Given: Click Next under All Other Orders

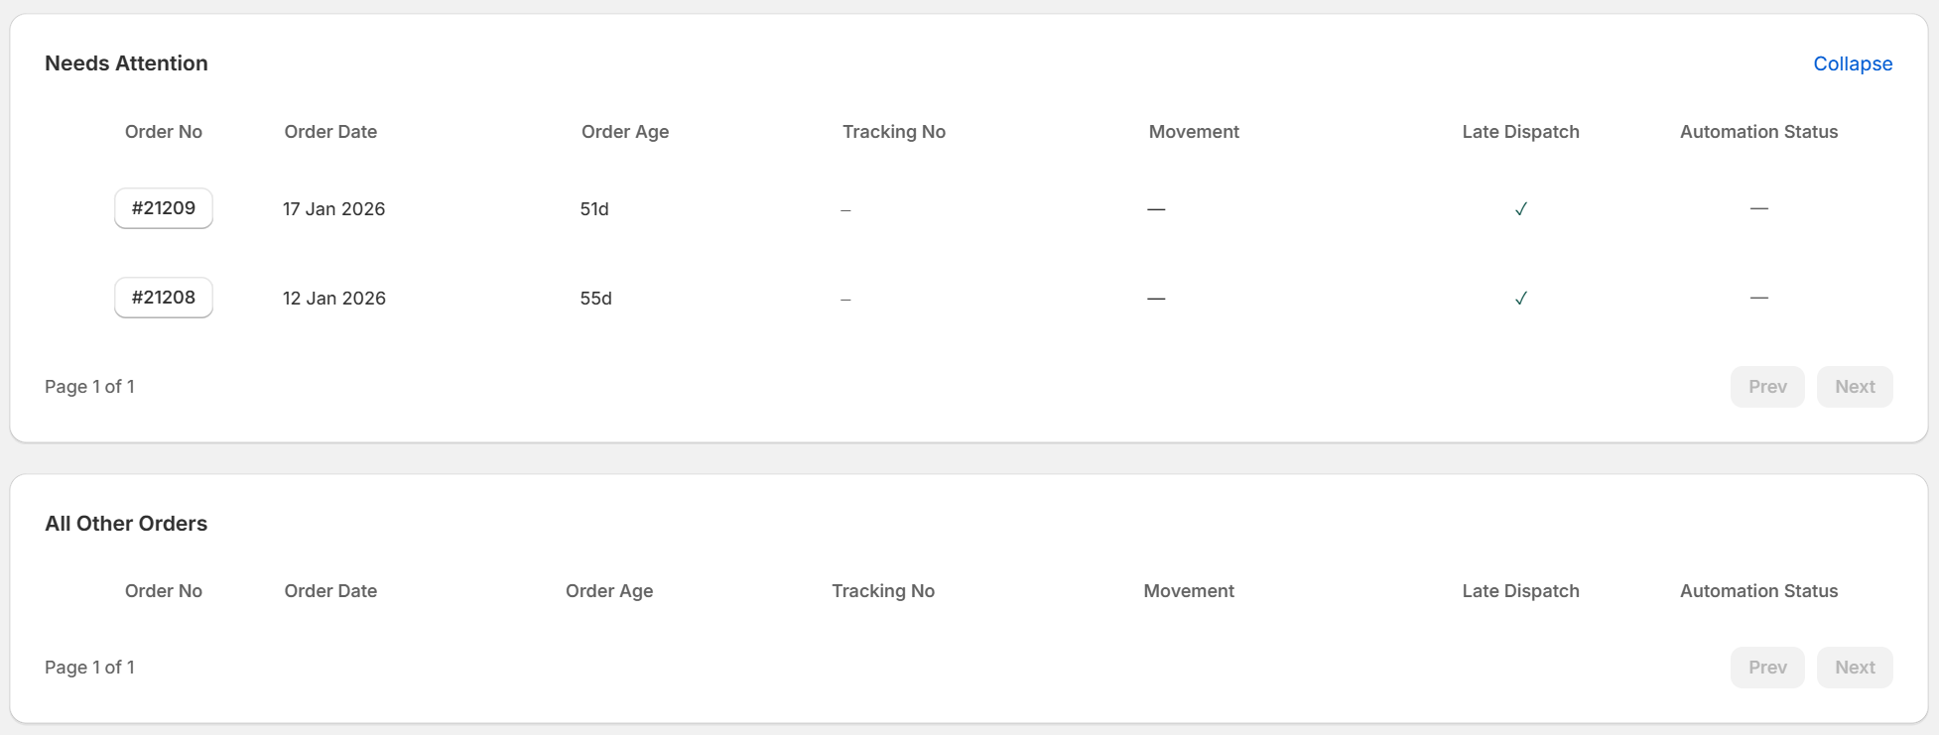Looking at the screenshot, I should click(x=1854, y=667).
